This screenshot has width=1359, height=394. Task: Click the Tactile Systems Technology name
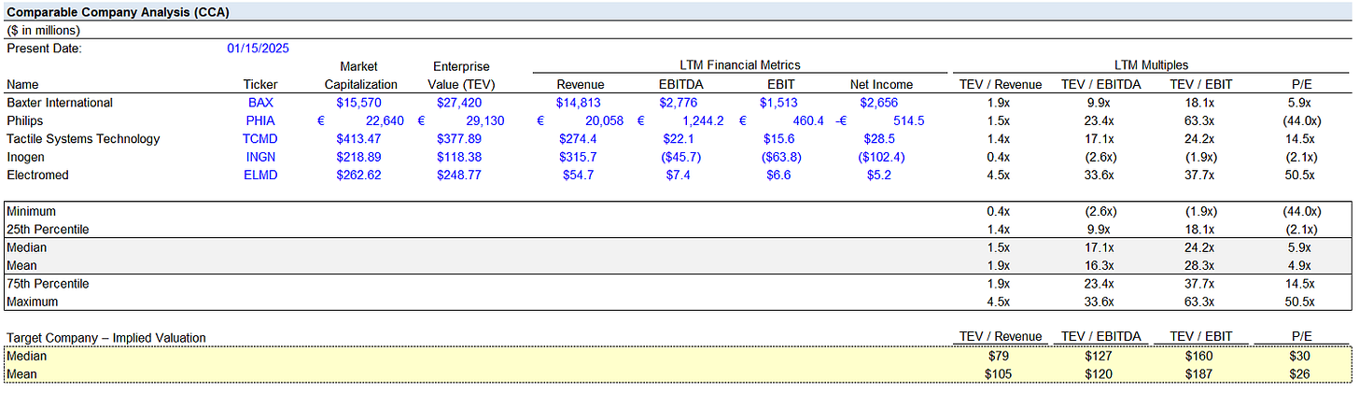83,139
